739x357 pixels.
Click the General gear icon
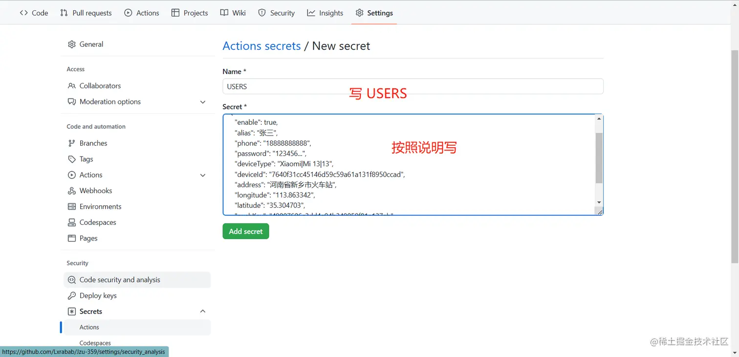(72, 44)
